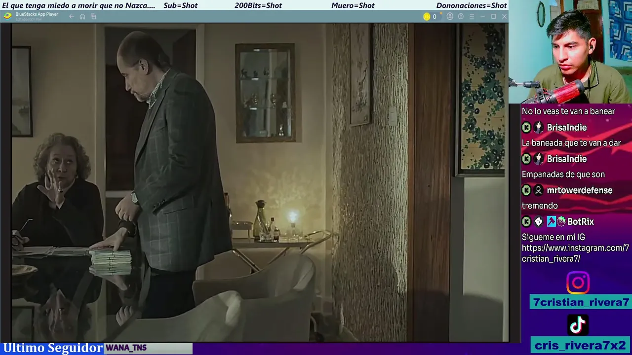Click the badge icon beside mrtowerdefense

(526, 190)
